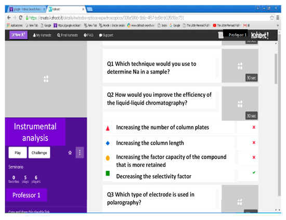Click the 6 players counter
286x220 pixels.
click(36, 179)
